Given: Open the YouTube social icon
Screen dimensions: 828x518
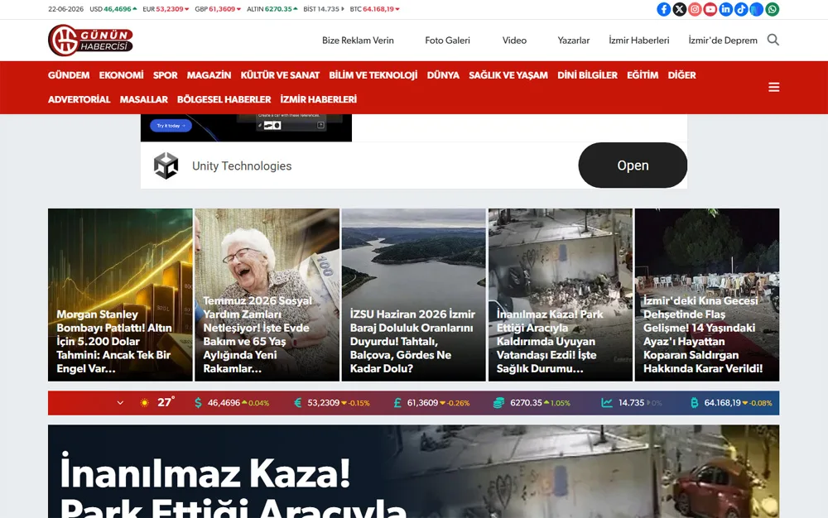Looking at the screenshot, I should click(x=710, y=9).
